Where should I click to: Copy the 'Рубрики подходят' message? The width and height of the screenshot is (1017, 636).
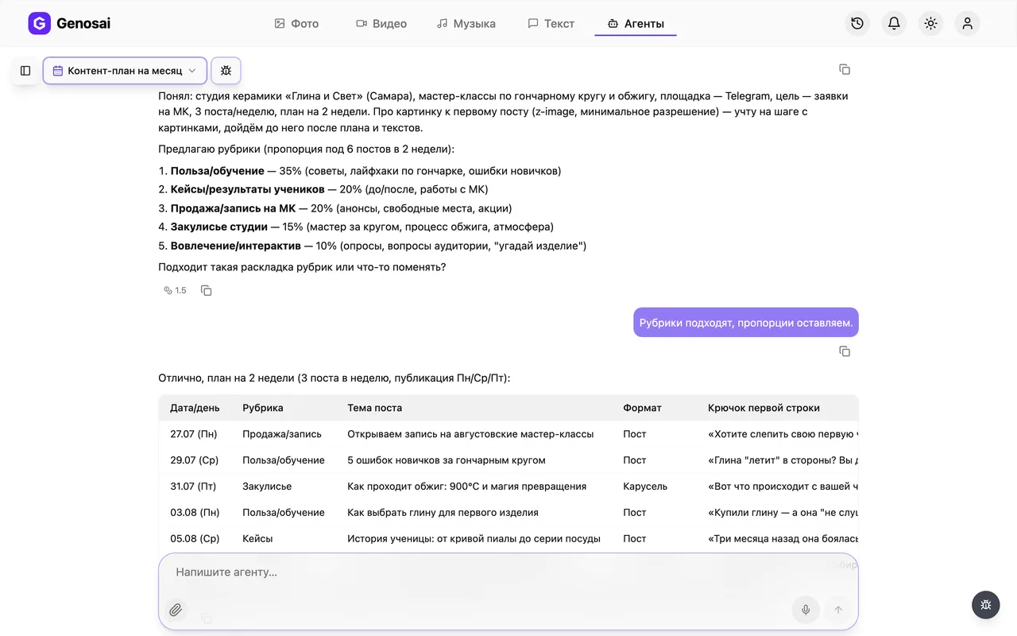coord(845,351)
